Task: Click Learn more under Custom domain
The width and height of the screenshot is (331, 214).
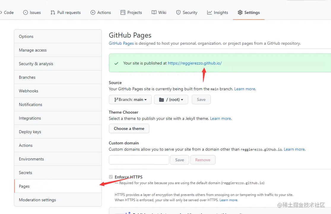Action: (x=294, y=149)
